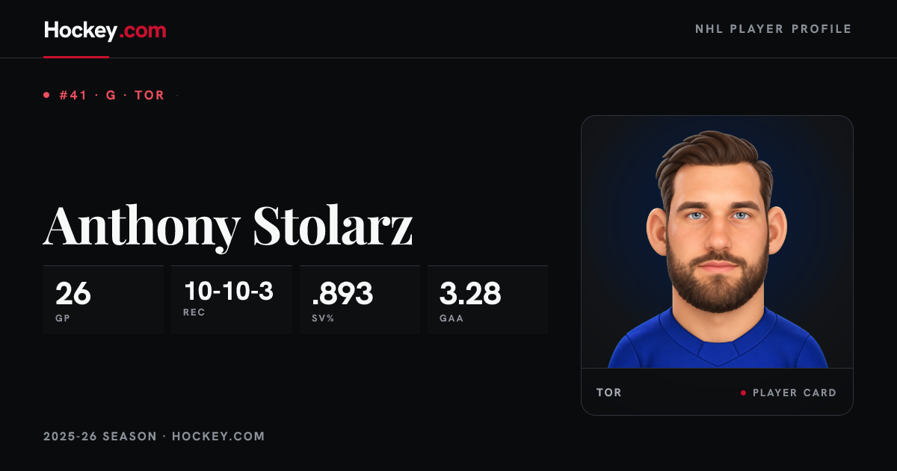Click the Hockey.com logo
Image resolution: width=897 pixels, height=471 pixels.
point(105,31)
